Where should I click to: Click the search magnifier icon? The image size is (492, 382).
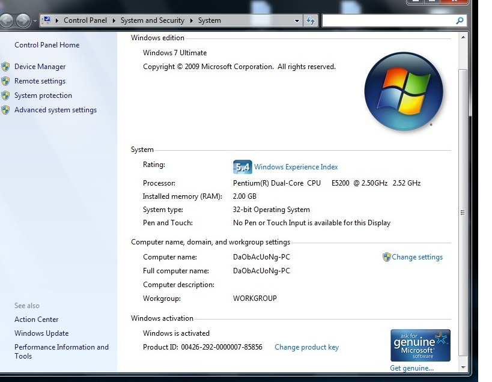tap(460, 20)
